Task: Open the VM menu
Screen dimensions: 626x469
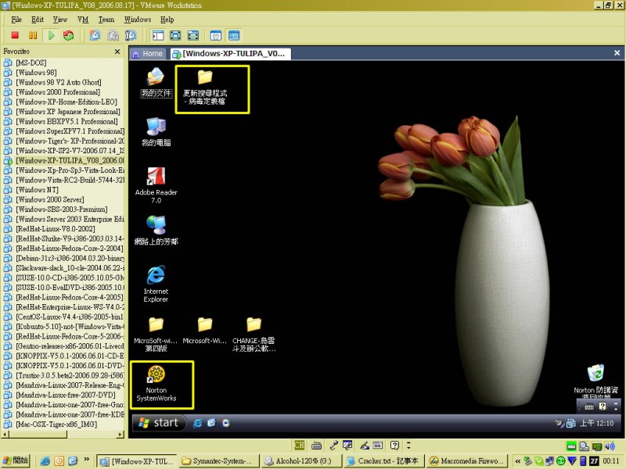Action: pyautogui.click(x=83, y=20)
